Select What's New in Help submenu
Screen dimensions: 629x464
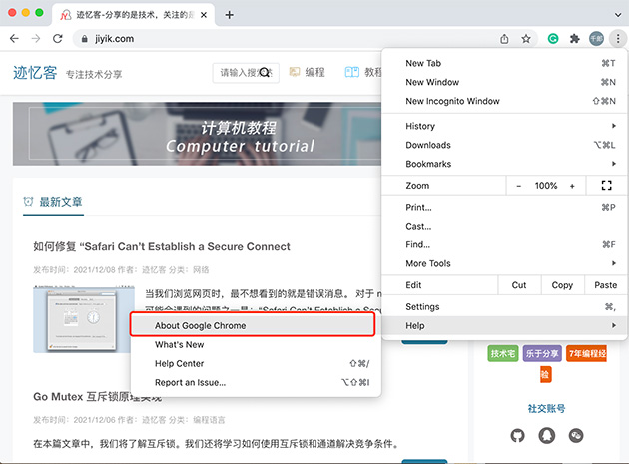[x=256, y=345]
